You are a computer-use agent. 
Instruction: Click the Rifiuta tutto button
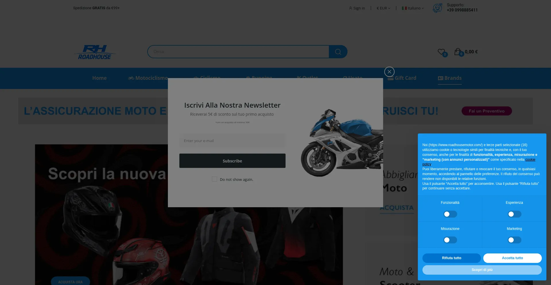[451, 258]
